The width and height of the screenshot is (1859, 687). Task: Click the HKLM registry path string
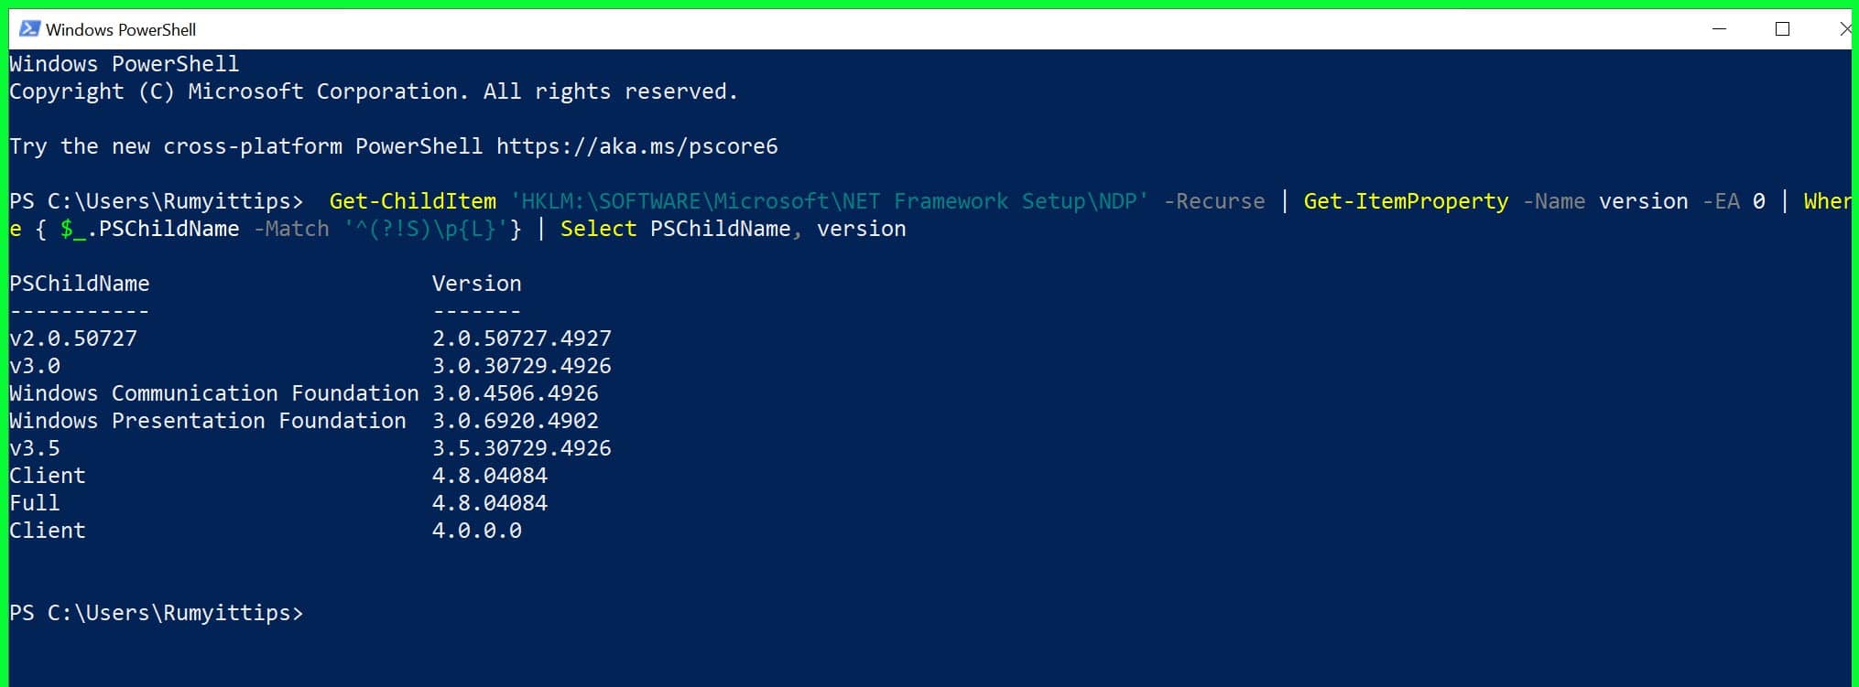pyautogui.click(x=829, y=201)
